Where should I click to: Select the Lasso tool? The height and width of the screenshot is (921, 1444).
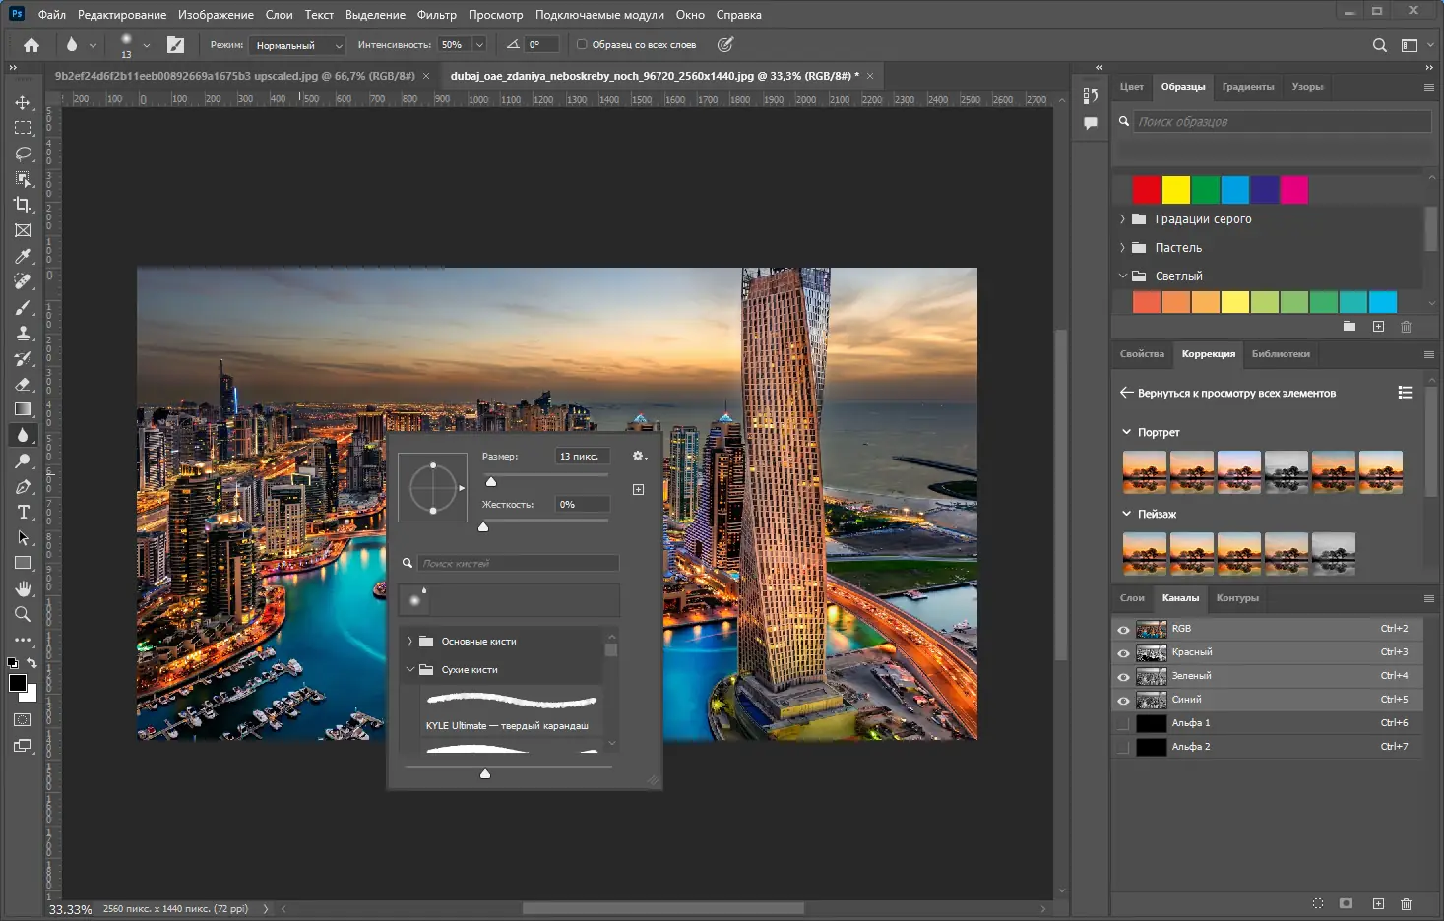coord(23,153)
